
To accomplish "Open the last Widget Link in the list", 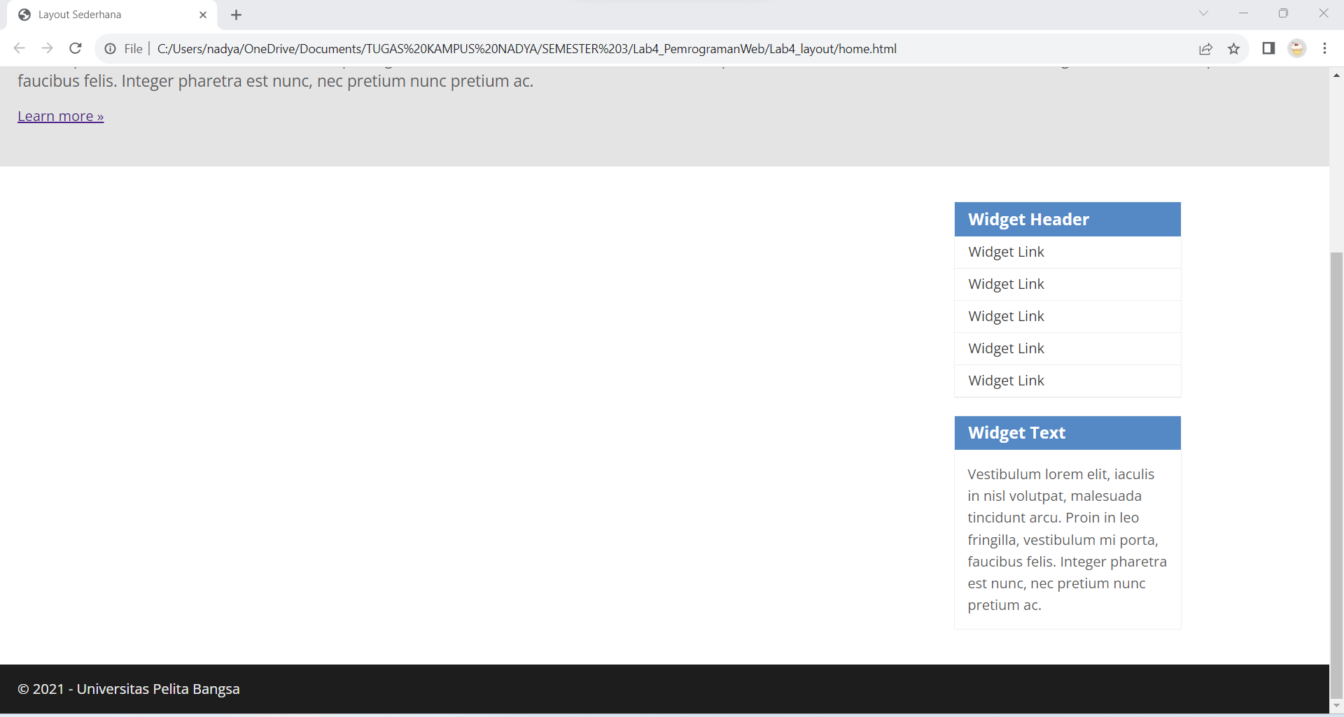I will coord(1005,380).
